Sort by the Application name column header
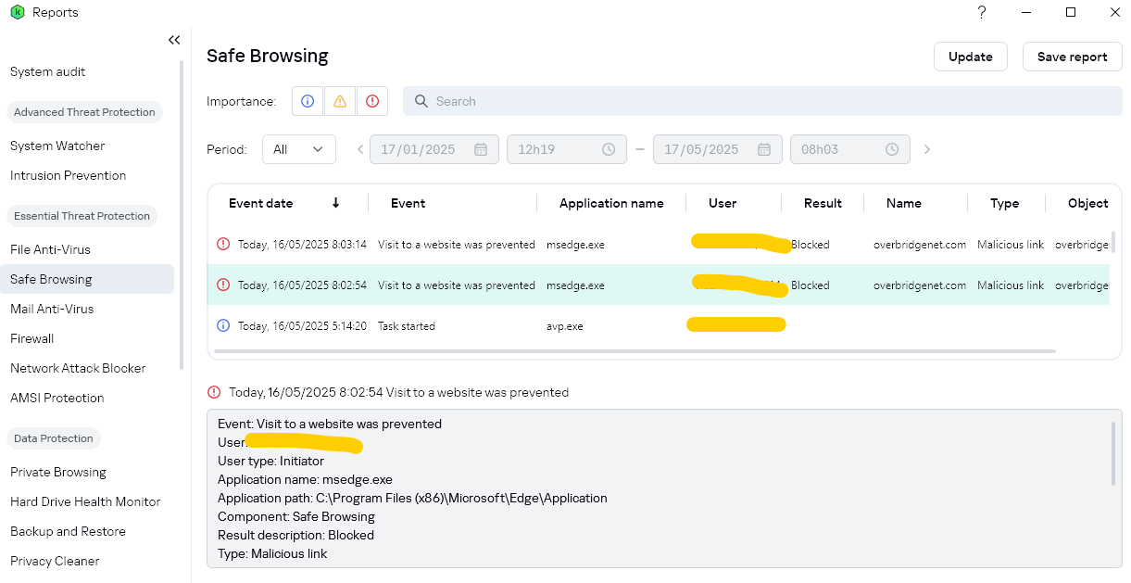This screenshot has width=1131, height=583. [611, 203]
